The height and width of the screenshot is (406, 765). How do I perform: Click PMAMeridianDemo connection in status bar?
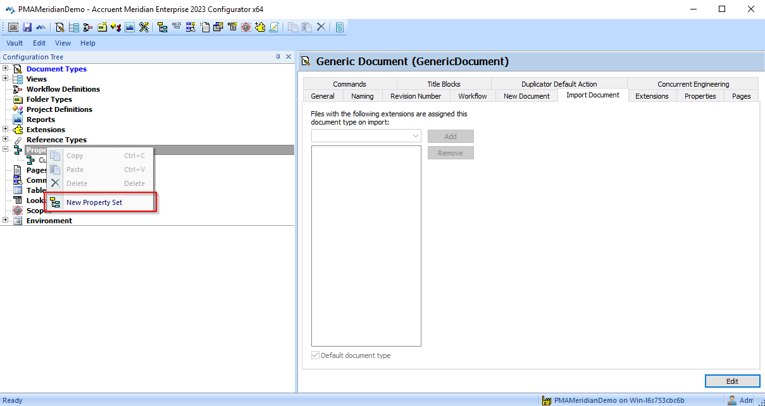coord(613,400)
